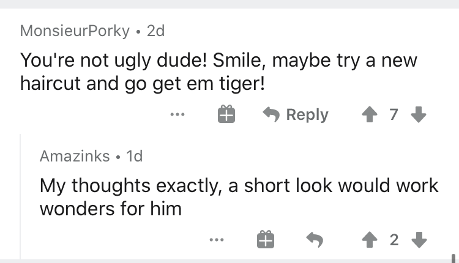This screenshot has width=459, height=263.
Task: Open more options for MonsieurPorky's comment
Action: (178, 114)
